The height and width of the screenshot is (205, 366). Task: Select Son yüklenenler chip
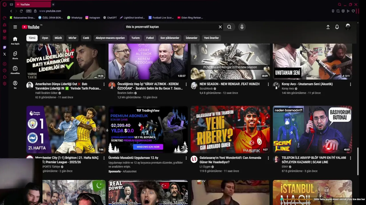[170, 38]
